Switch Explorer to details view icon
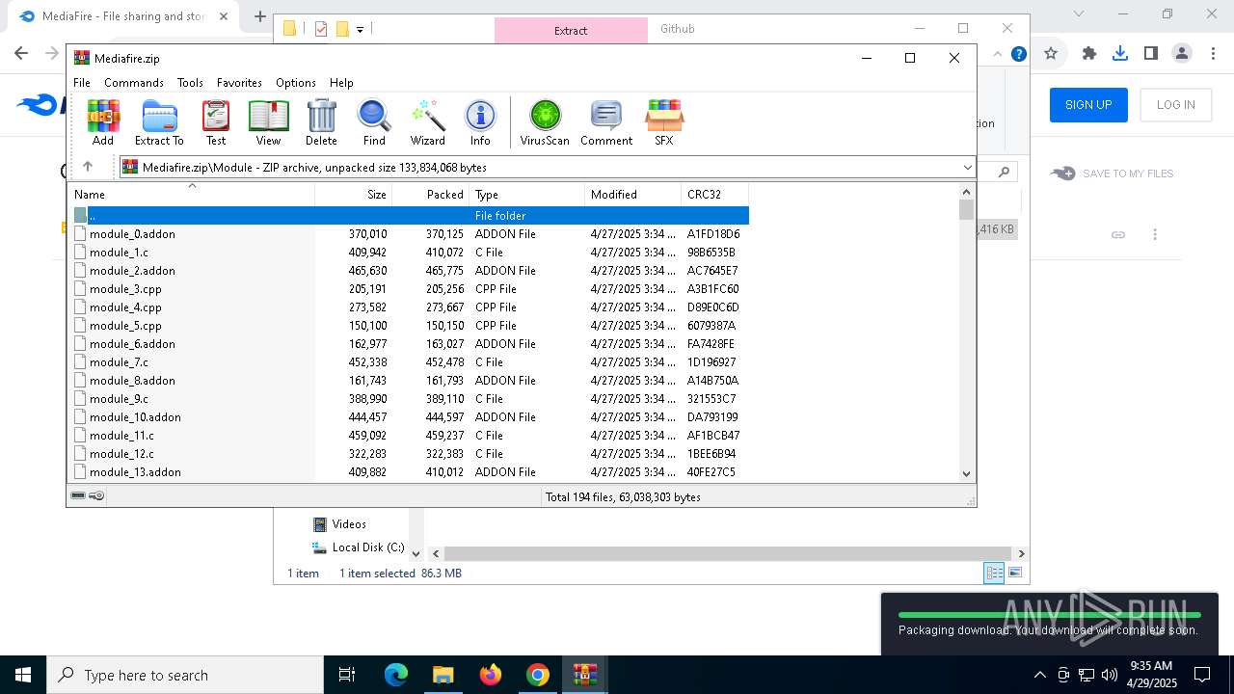 (994, 573)
